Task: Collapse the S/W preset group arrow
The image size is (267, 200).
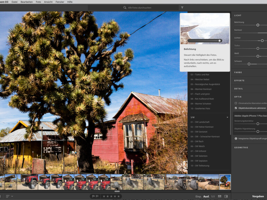Action: (x=227, y=117)
